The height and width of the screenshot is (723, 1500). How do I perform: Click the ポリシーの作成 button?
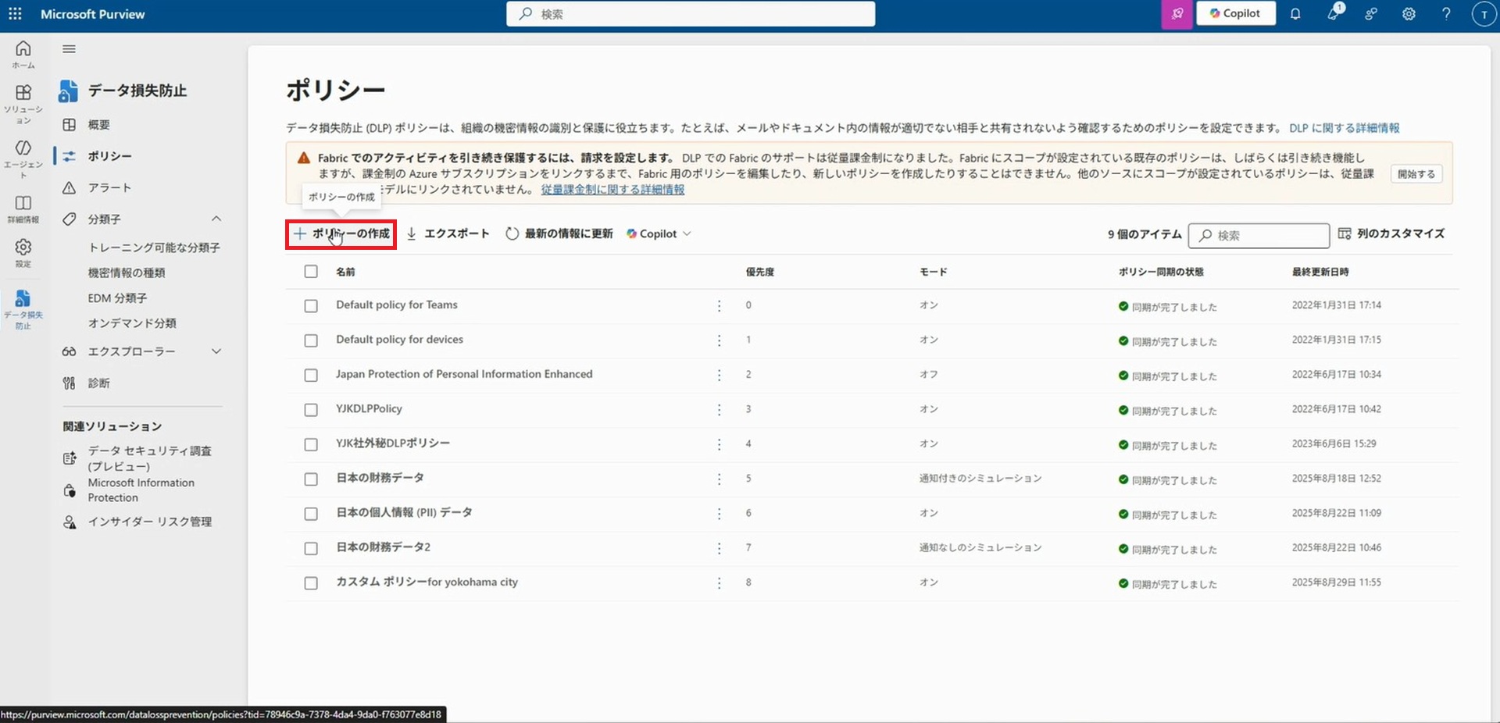[x=341, y=234]
